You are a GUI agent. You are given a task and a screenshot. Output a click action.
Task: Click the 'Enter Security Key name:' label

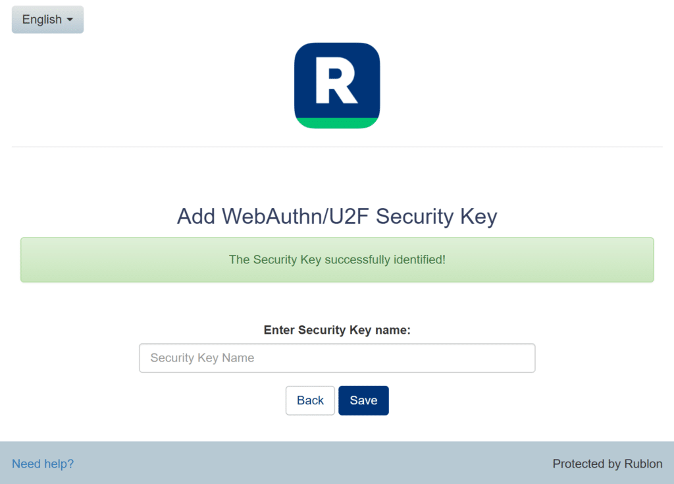pos(337,330)
